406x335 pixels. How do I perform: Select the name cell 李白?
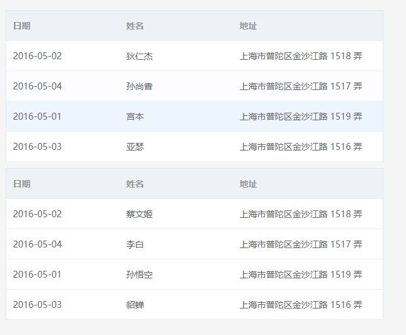click(135, 244)
